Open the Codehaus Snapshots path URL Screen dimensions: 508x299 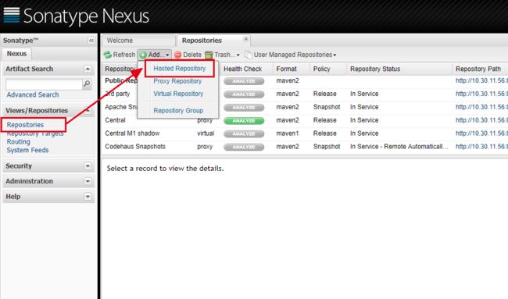pyautogui.click(x=481, y=147)
